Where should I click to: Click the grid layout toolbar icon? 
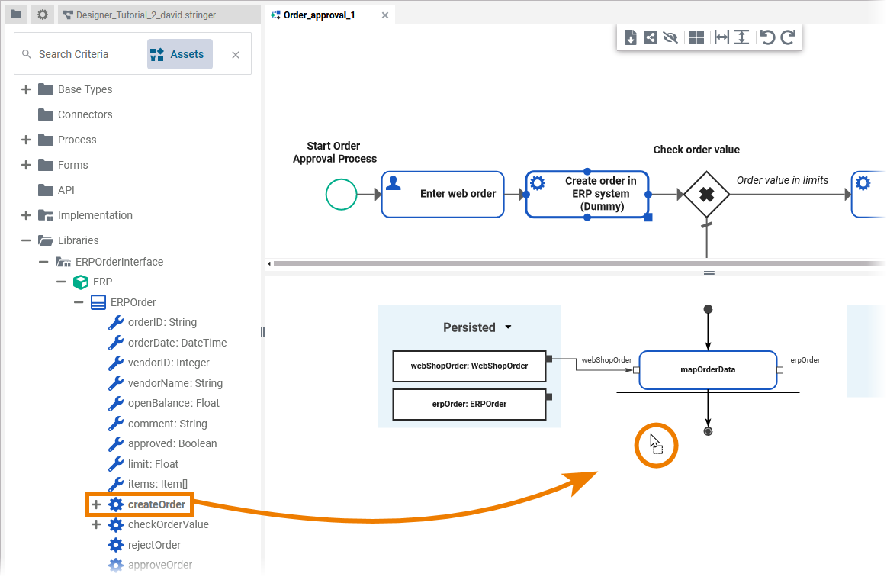(696, 37)
